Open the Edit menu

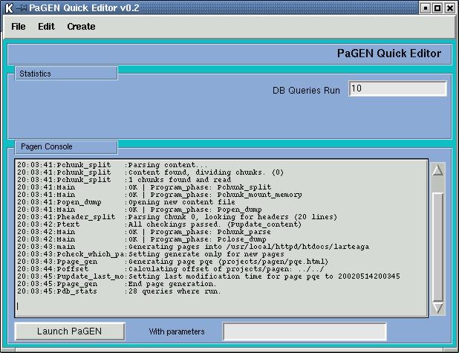(x=46, y=27)
